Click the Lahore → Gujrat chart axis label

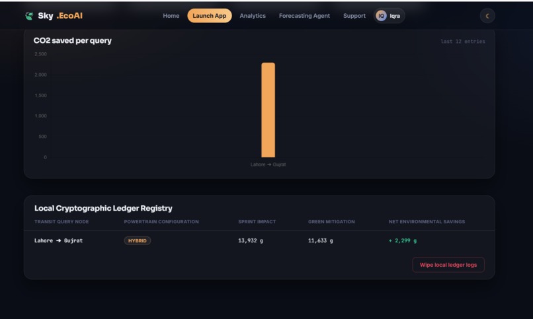(268, 164)
